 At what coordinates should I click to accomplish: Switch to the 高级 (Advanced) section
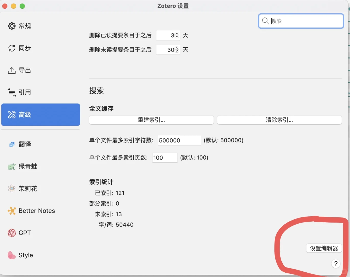click(31, 115)
